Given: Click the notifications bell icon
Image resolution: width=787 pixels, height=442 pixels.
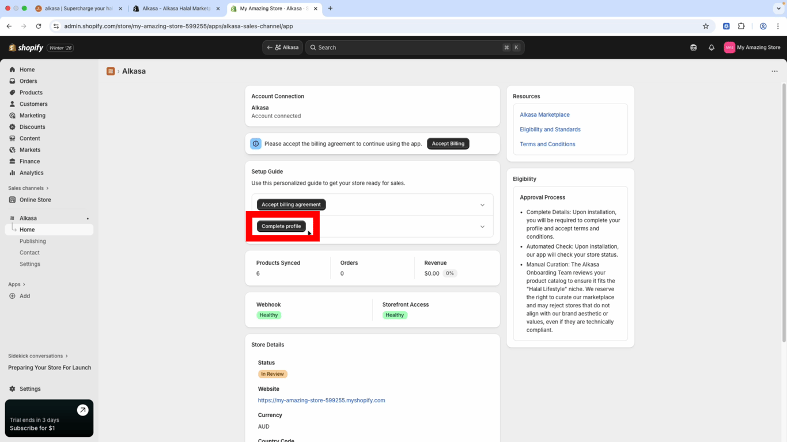Looking at the screenshot, I should click(712, 48).
